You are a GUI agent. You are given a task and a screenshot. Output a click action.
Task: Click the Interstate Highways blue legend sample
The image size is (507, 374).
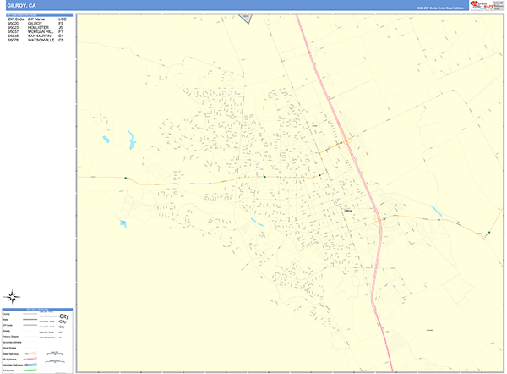click(30, 365)
